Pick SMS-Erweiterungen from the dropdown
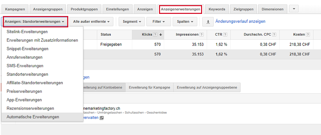The image size is (321, 135). pos(42,66)
